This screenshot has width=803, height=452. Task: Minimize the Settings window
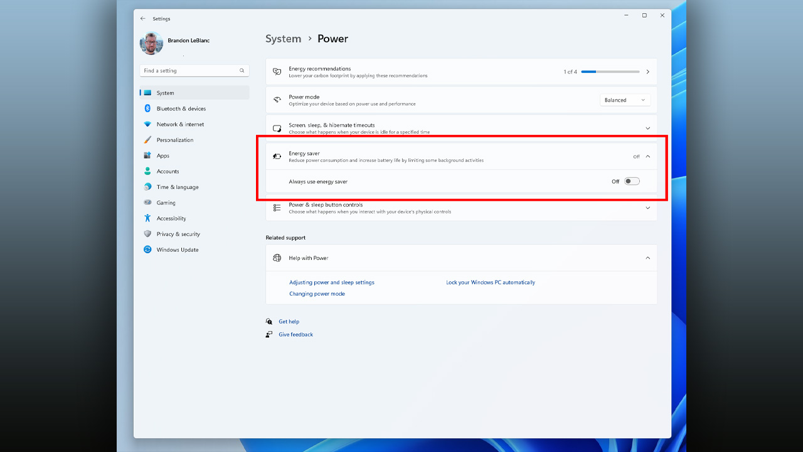626,16
